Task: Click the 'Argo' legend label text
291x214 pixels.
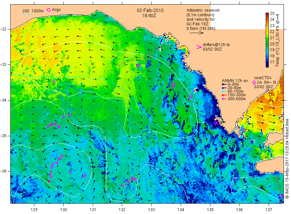Action: 56,10
